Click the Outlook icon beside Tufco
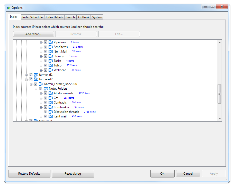234x187 pixels. coord(51,65)
